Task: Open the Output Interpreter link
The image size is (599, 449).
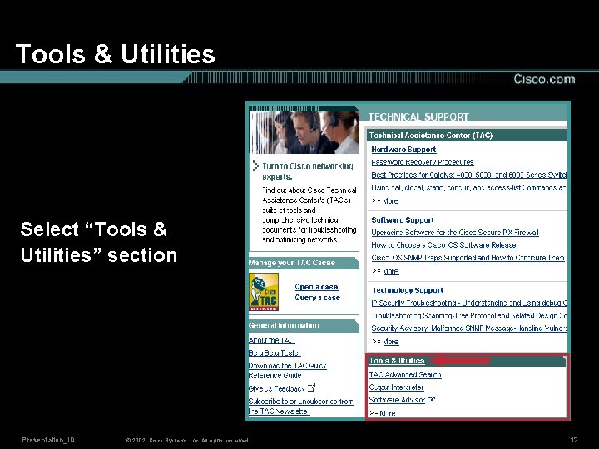Action: coord(396,387)
